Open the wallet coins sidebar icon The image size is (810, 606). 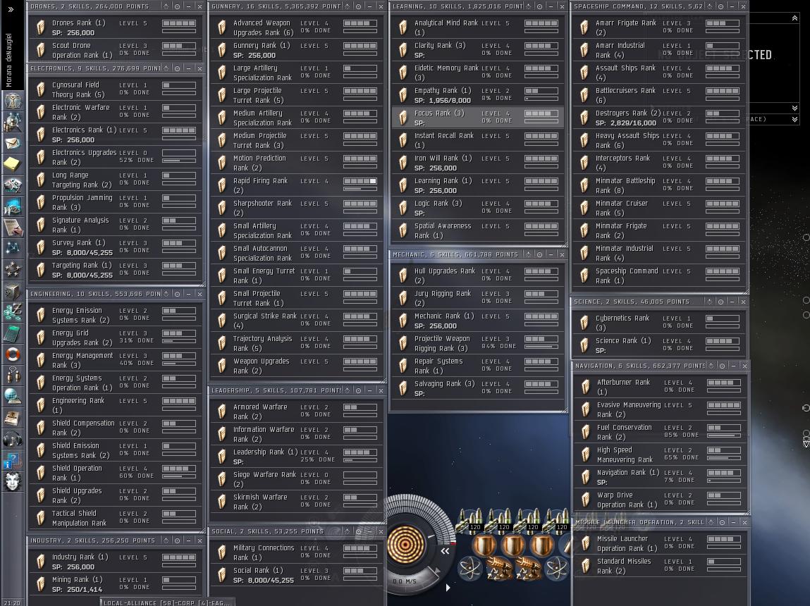coord(13,311)
